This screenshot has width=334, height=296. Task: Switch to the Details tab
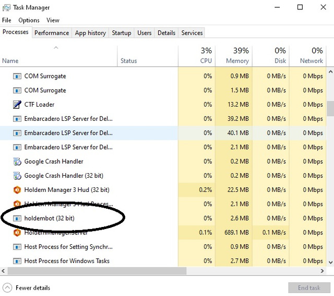click(x=166, y=33)
